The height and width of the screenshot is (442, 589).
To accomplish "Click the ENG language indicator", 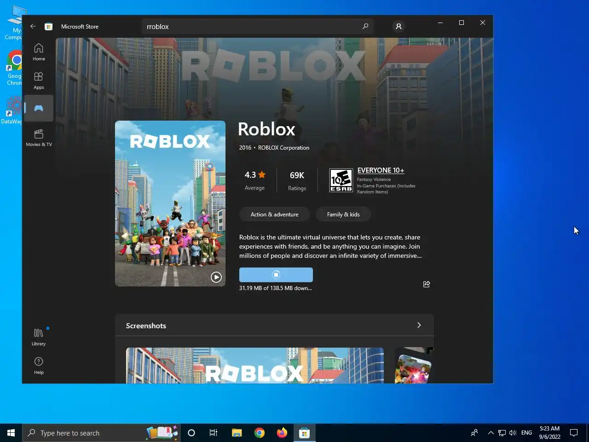I will coord(526,433).
